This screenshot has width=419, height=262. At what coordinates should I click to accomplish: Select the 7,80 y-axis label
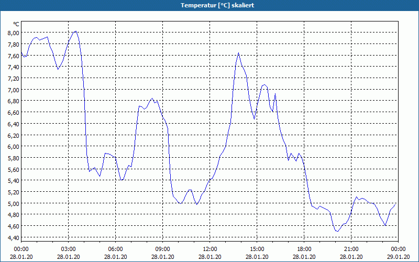click(x=14, y=44)
